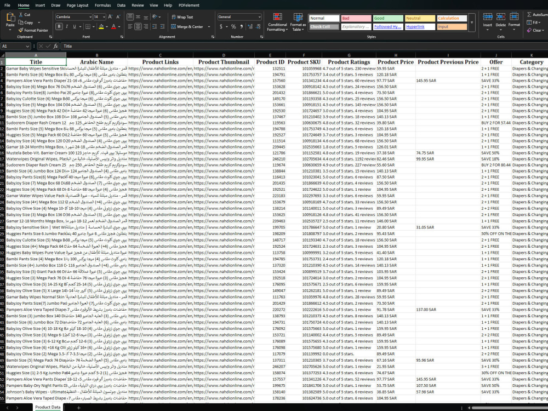Viewport: 548px width, 411px height.
Task: Apply Comma Style number format
Action: coord(241,26)
